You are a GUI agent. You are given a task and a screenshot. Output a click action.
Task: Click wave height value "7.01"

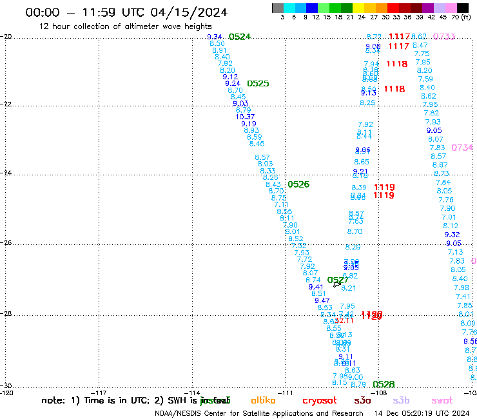click(449, 217)
